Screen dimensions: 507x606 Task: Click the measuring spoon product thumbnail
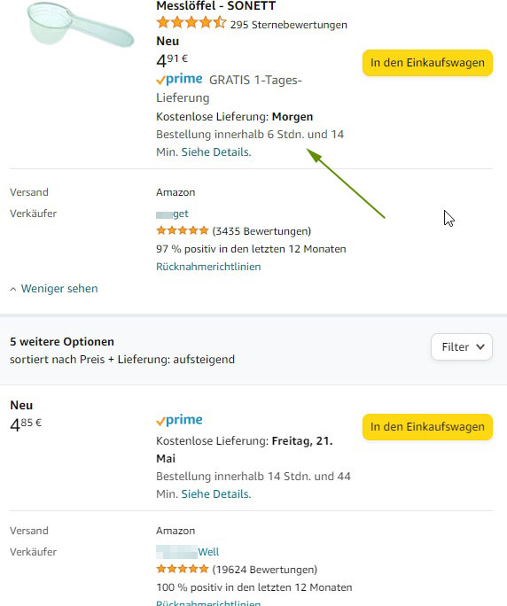pyautogui.click(x=81, y=24)
